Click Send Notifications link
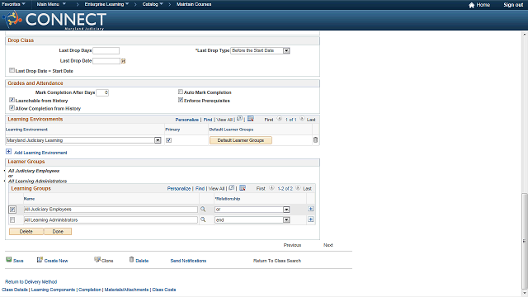This screenshot has width=528, height=297. pos(188,261)
